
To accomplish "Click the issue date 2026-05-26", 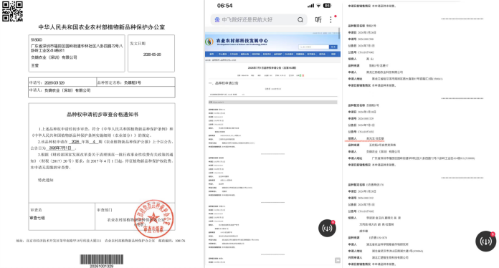I will pos(152,54).
